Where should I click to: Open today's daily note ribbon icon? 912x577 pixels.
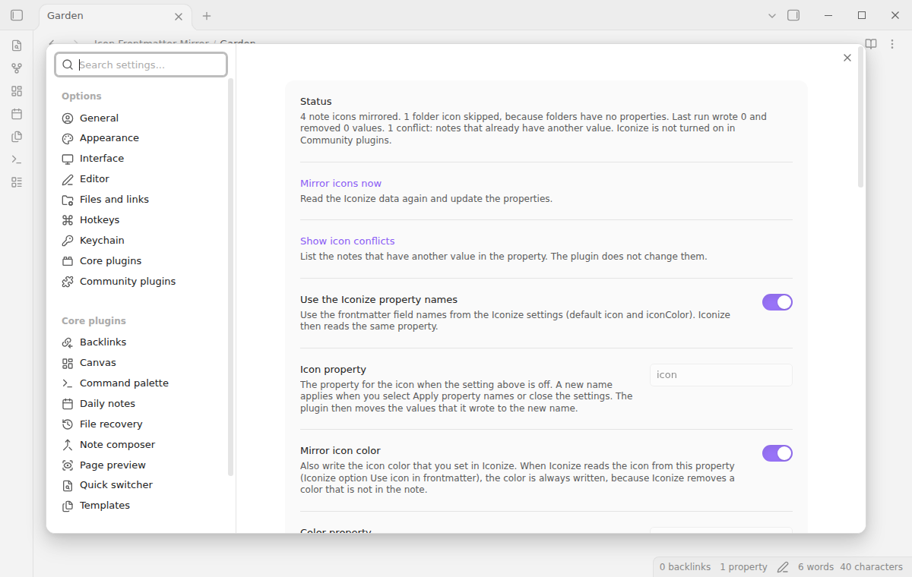pyautogui.click(x=17, y=114)
